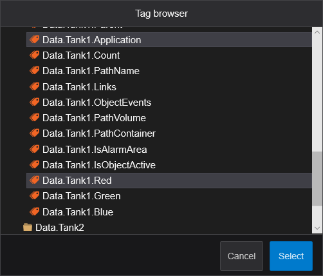323x276 pixels.
Task: Click the tag icon beside Data.Tank1.PathName
Action: 35,70
